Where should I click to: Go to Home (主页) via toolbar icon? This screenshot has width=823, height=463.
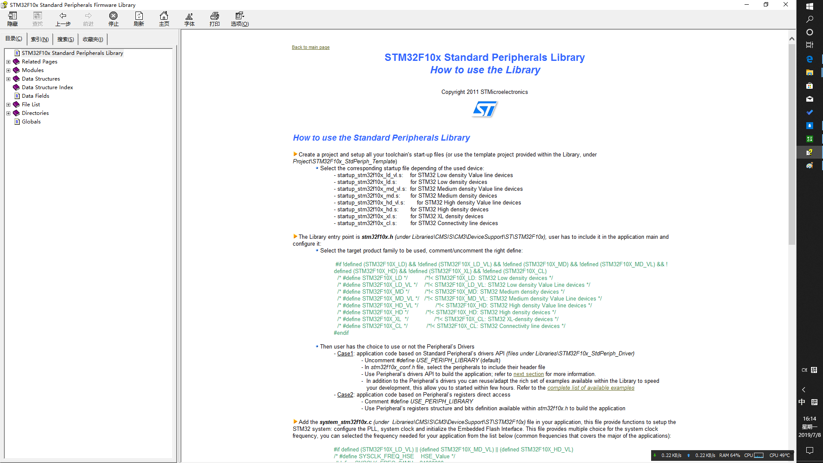click(x=164, y=19)
